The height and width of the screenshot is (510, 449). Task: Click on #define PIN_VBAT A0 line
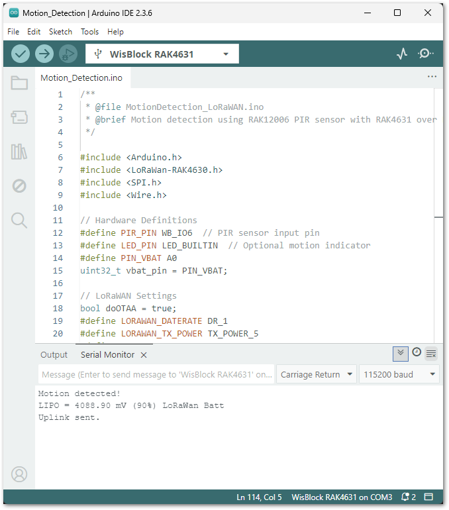pyautogui.click(x=128, y=258)
